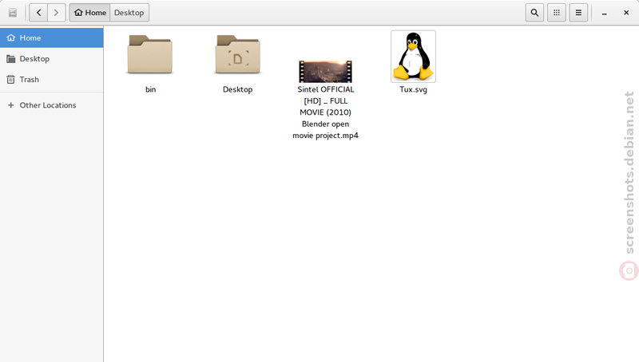The image size is (639, 362).
Task: Select the Tux.svg penguin thumbnail
Action: click(413, 56)
